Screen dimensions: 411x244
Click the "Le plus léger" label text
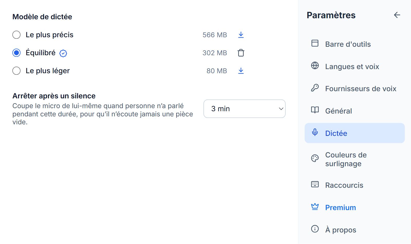point(48,71)
